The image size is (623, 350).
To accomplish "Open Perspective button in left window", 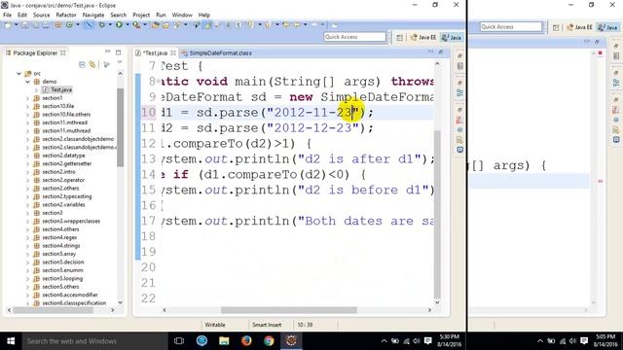I will point(399,37).
